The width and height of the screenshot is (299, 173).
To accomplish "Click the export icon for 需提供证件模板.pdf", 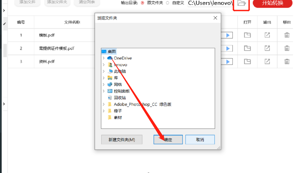I will 267,48.
